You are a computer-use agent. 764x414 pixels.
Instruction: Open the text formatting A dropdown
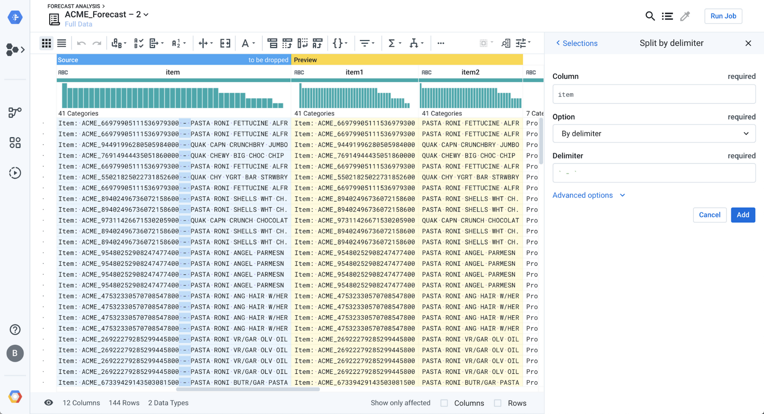click(x=248, y=43)
